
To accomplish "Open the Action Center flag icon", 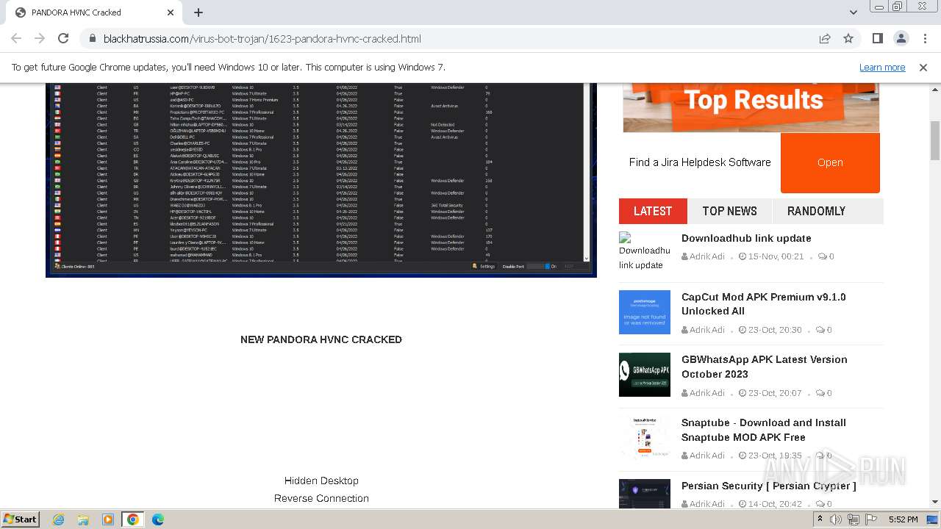I will [871, 519].
